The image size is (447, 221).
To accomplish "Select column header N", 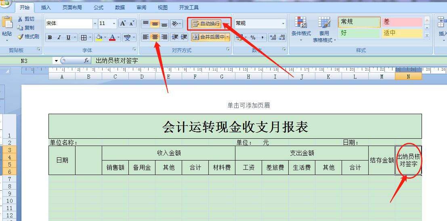I will pos(408,77).
